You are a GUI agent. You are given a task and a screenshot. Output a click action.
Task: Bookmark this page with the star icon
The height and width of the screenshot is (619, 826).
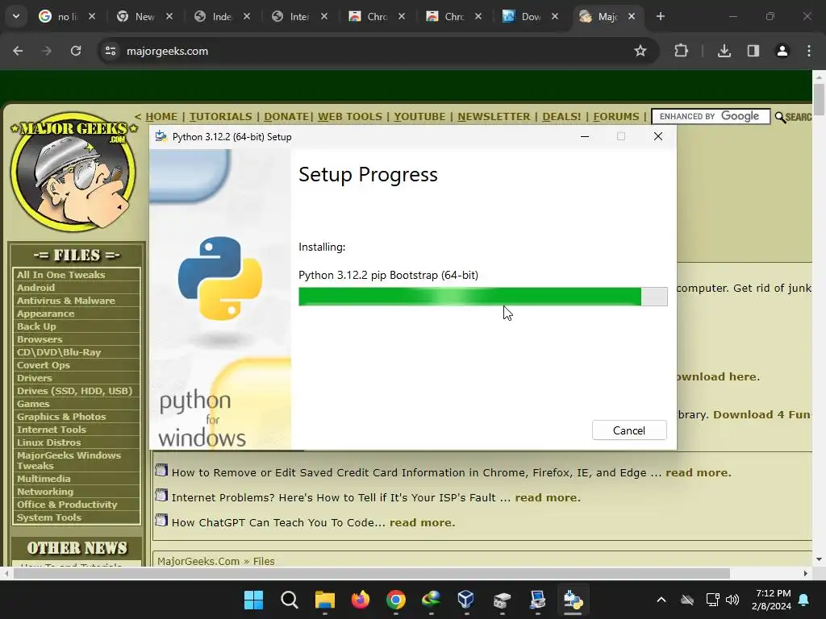point(640,51)
